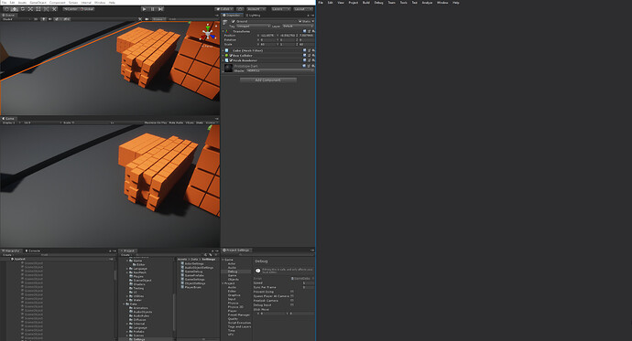632x341 pixels.
Task: Select the Prototype Dark material preview
Action: click(228, 68)
